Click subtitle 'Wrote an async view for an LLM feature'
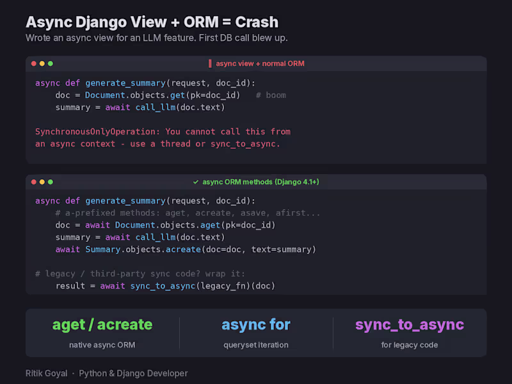The height and width of the screenshot is (384, 512). point(111,38)
